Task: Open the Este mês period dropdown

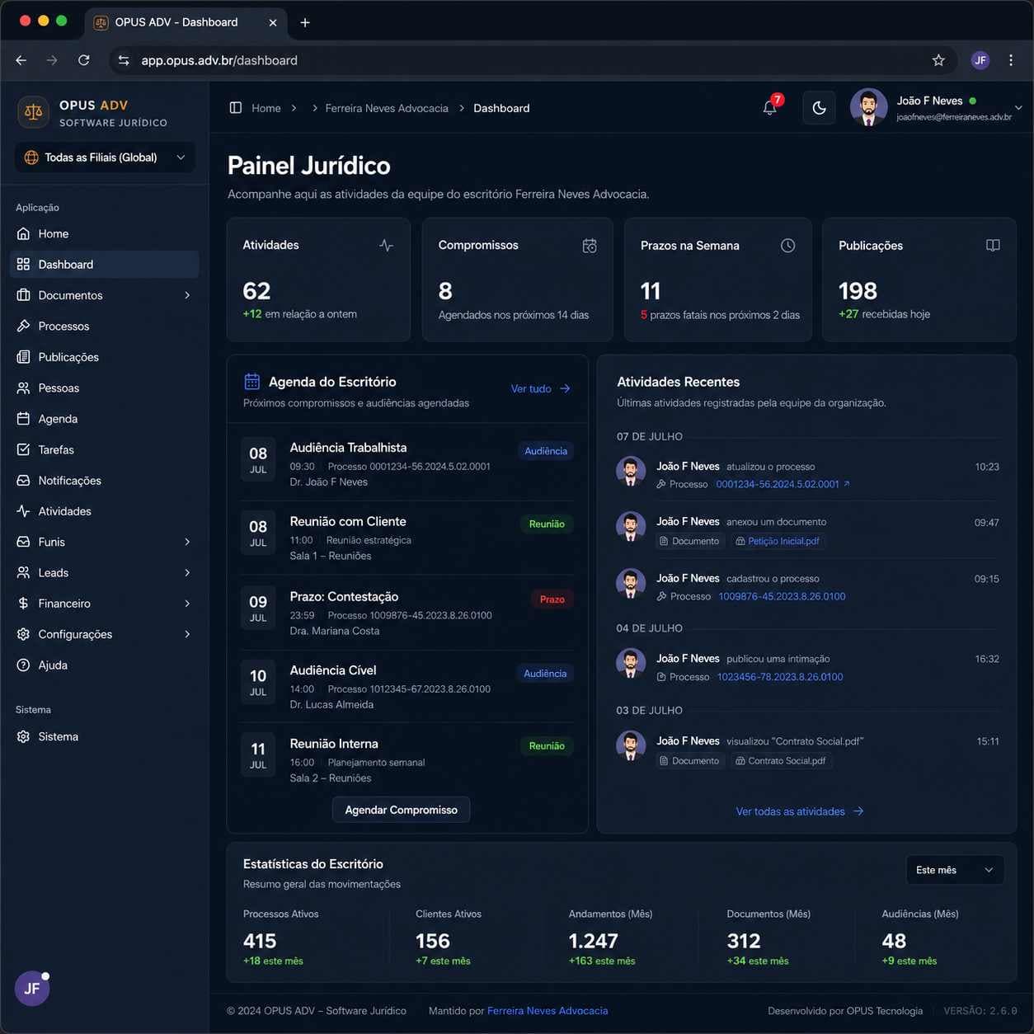Action: [955, 870]
